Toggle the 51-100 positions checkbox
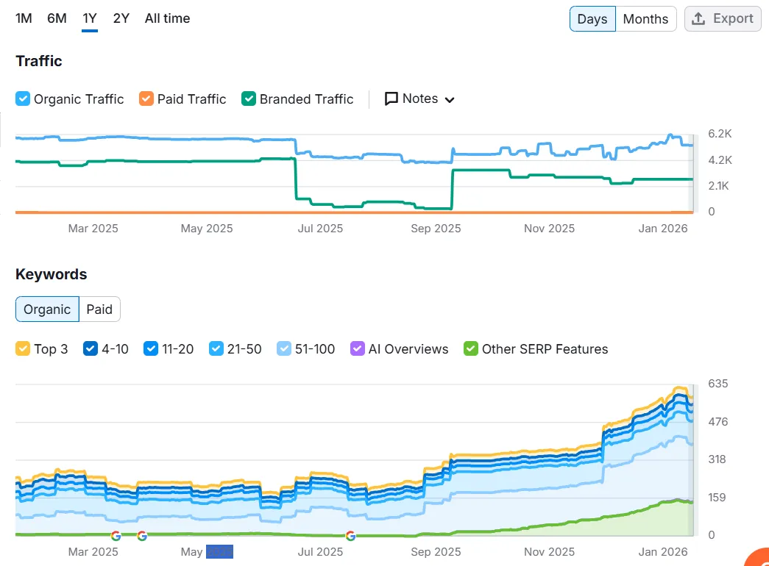Screen dimensions: 769x566 click(284, 348)
